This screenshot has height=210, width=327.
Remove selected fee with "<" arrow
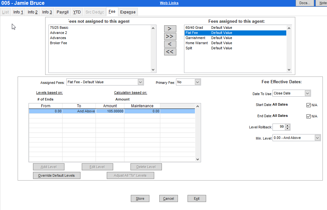click(170, 44)
